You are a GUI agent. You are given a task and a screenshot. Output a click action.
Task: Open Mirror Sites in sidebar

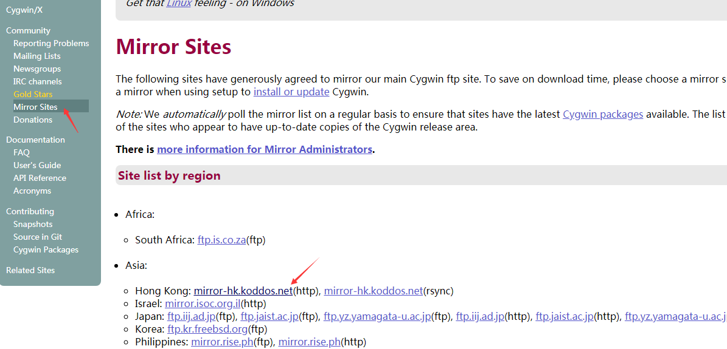pyautogui.click(x=35, y=107)
